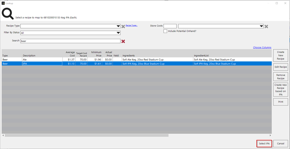The image size is (290, 149).
Task: Click the scroll left arrow
Action: (x=3, y=135)
